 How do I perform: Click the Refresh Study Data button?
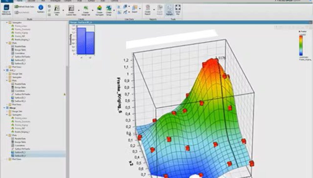coord(24,7)
